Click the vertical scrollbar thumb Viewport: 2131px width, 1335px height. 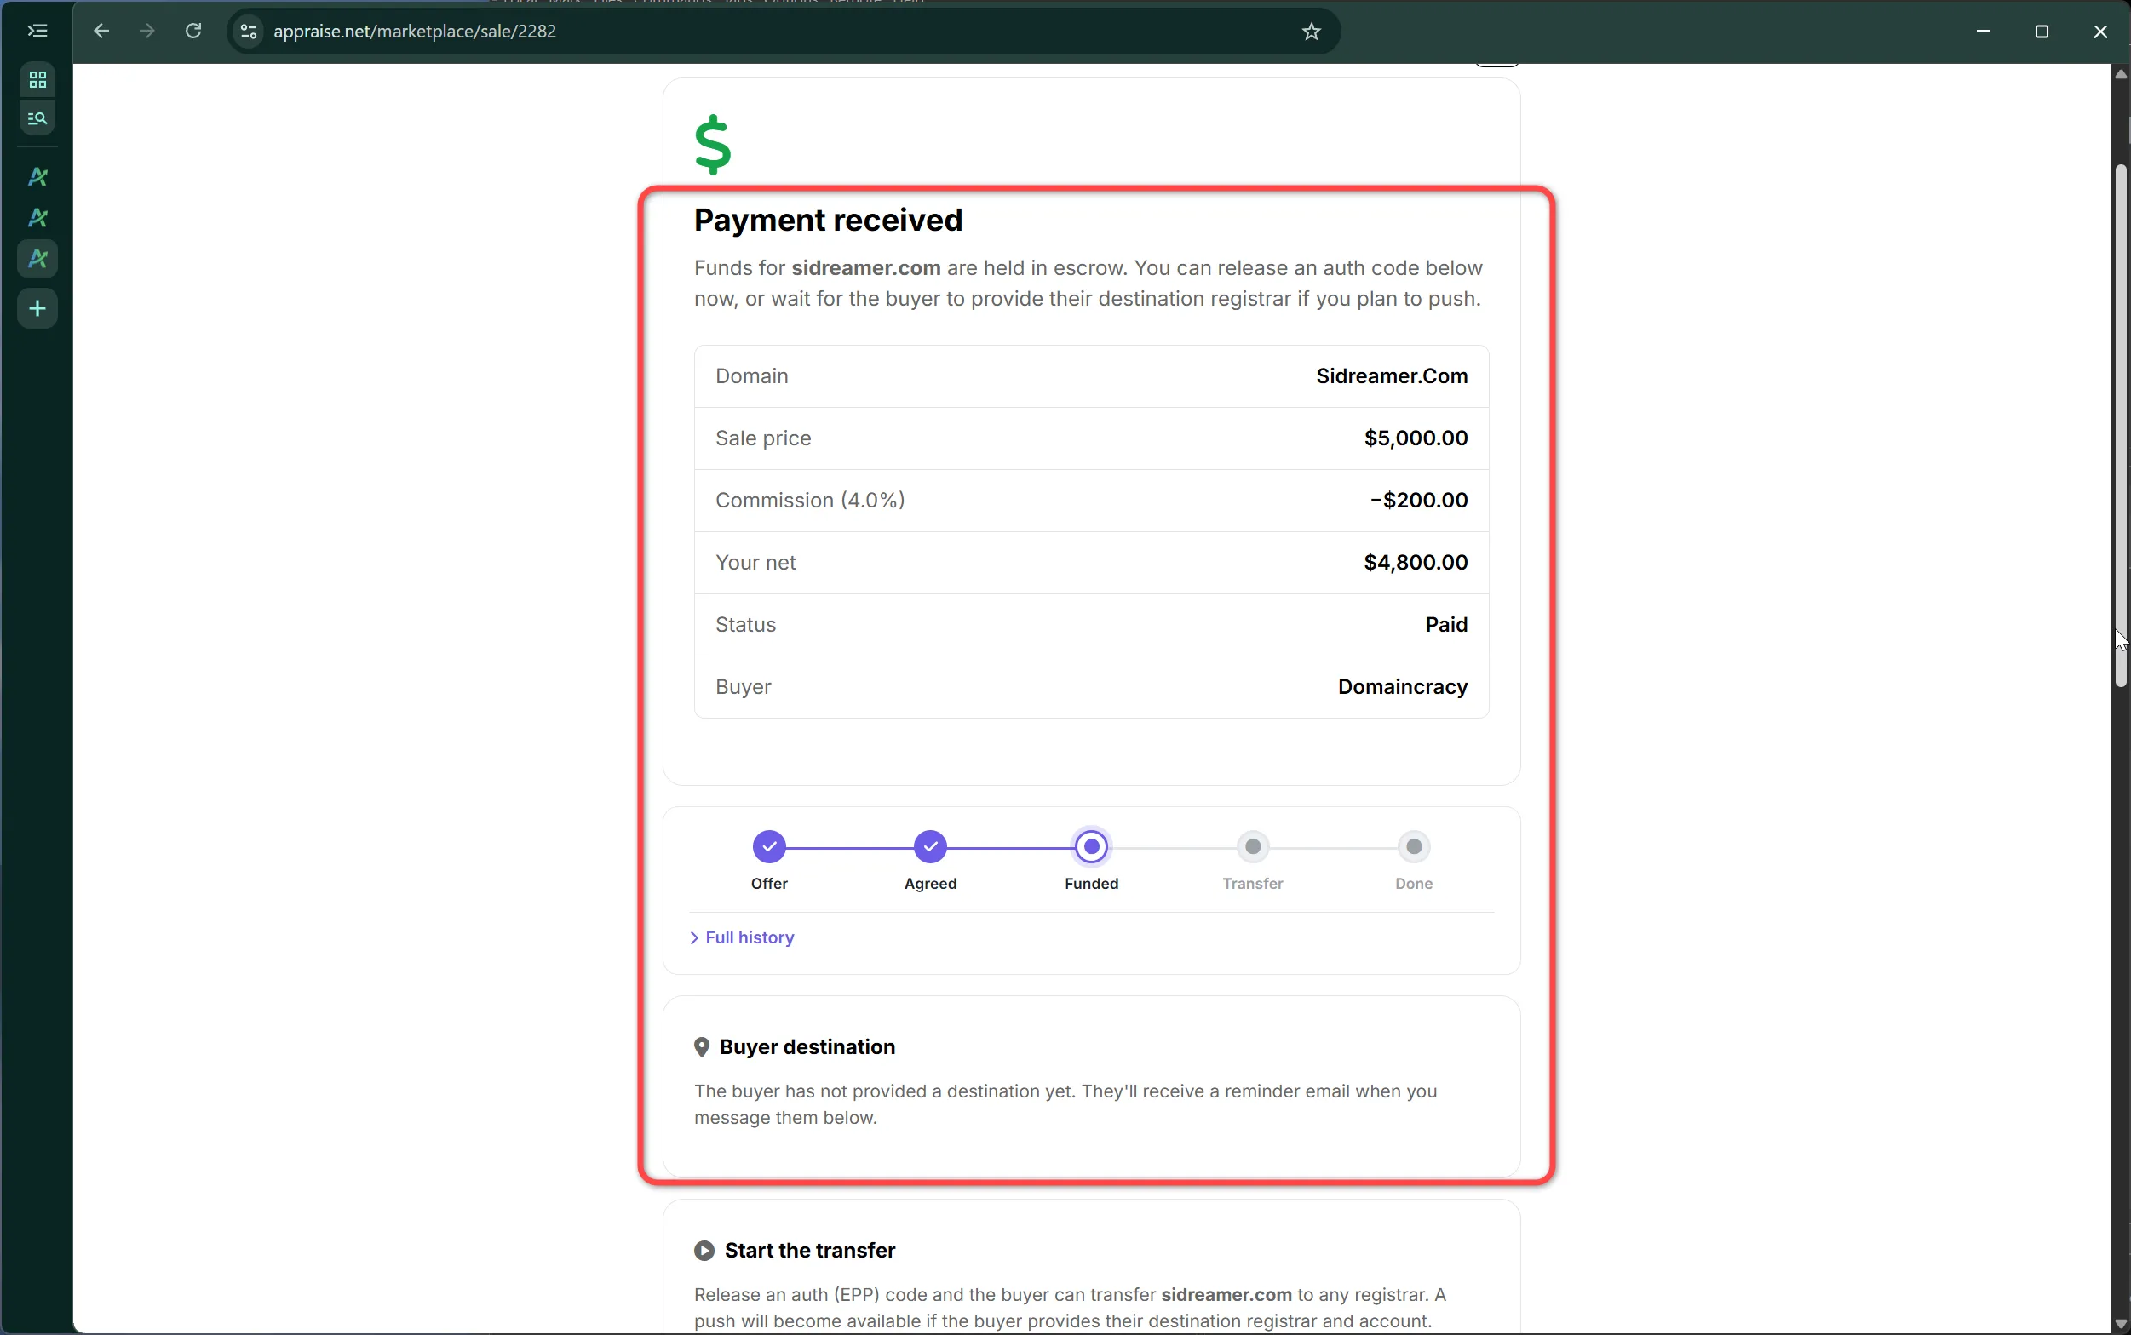(2121, 426)
